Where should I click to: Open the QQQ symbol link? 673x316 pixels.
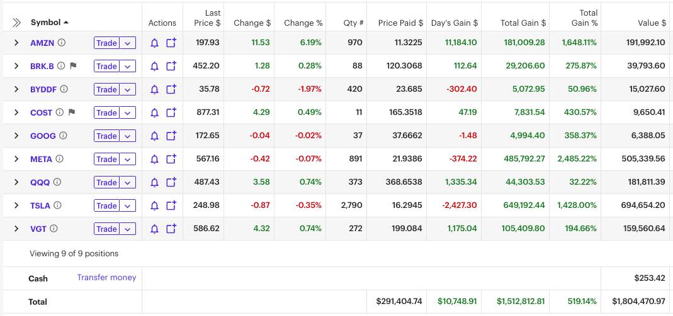[40, 182]
